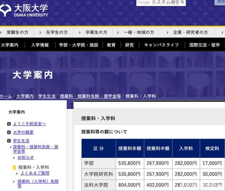Click the 402,000円 half-tuition cell

(157, 185)
